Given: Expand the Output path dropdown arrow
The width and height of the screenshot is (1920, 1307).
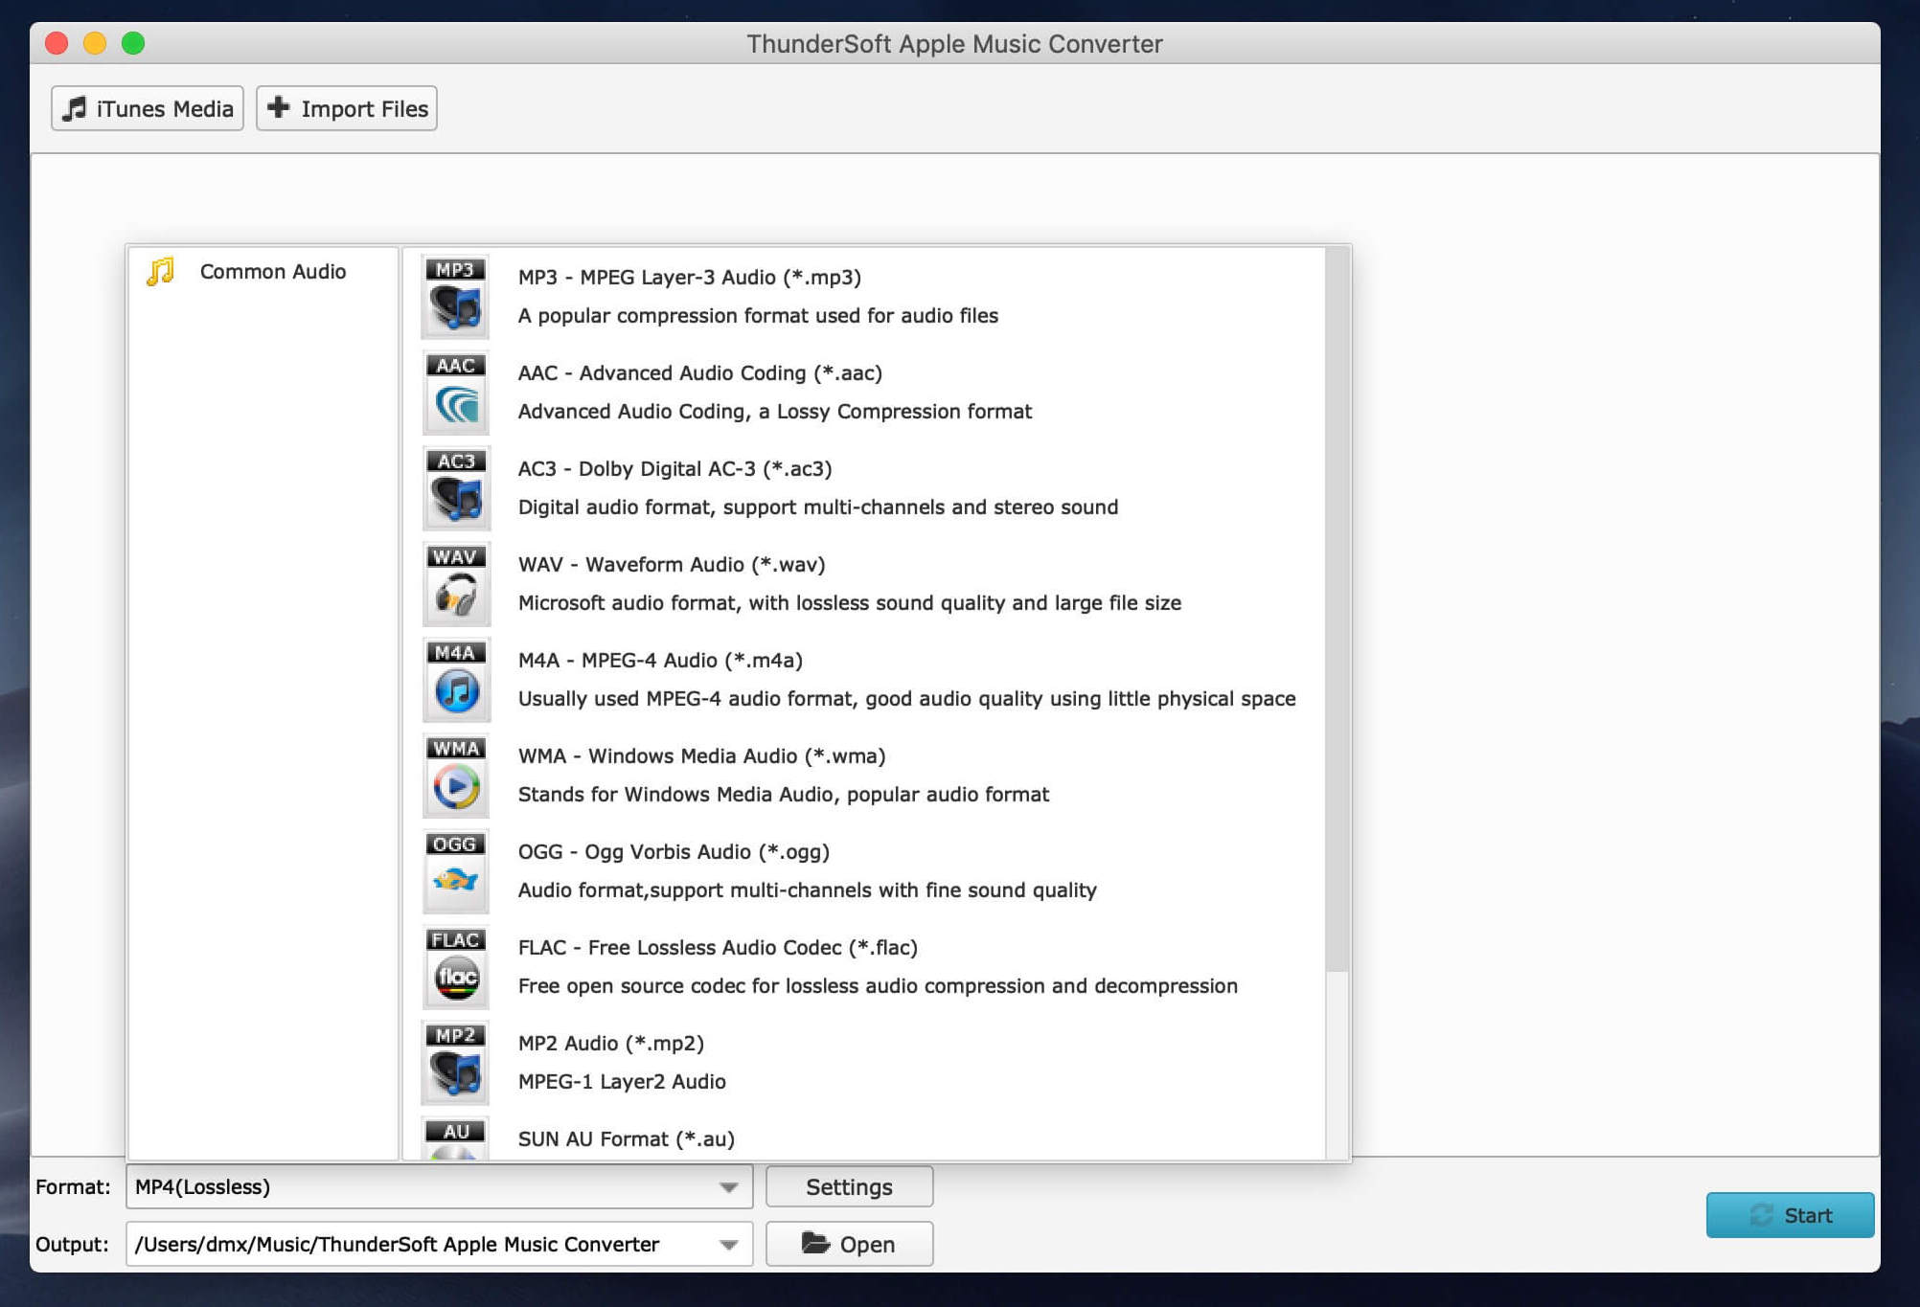Looking at the screenshot, I should pos(729,1245).
